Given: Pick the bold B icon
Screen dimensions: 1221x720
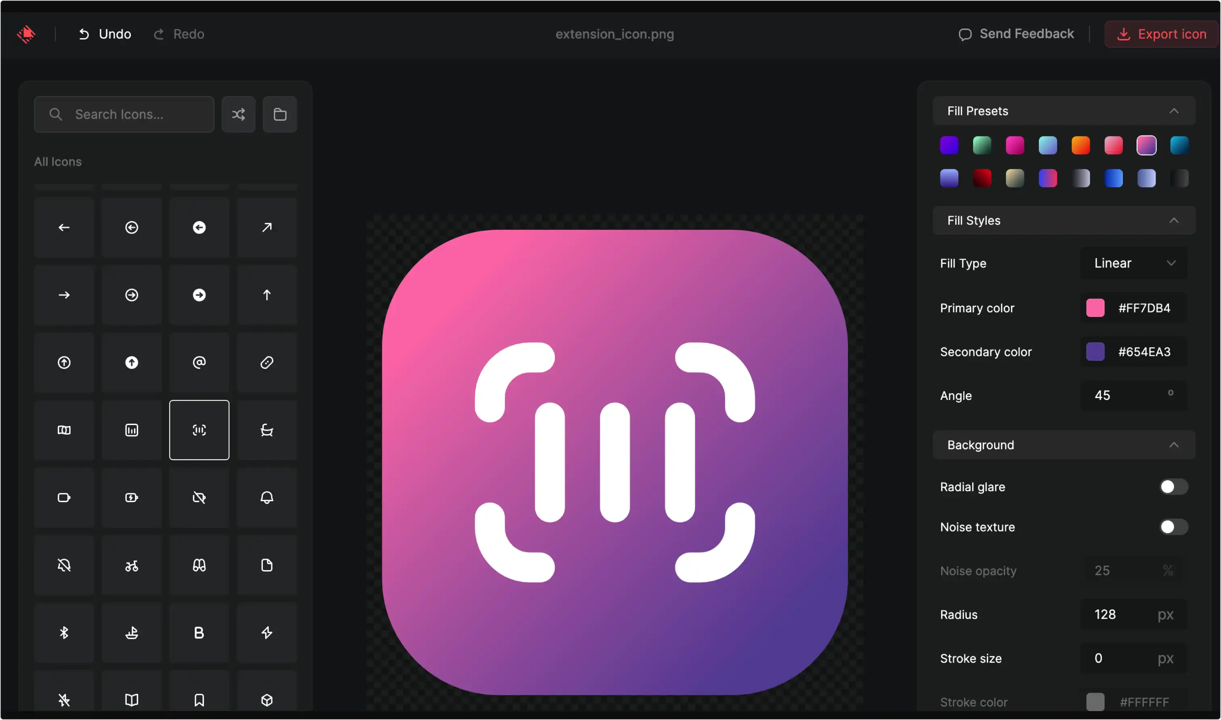Looking at the screenshot, I should 199,633.
